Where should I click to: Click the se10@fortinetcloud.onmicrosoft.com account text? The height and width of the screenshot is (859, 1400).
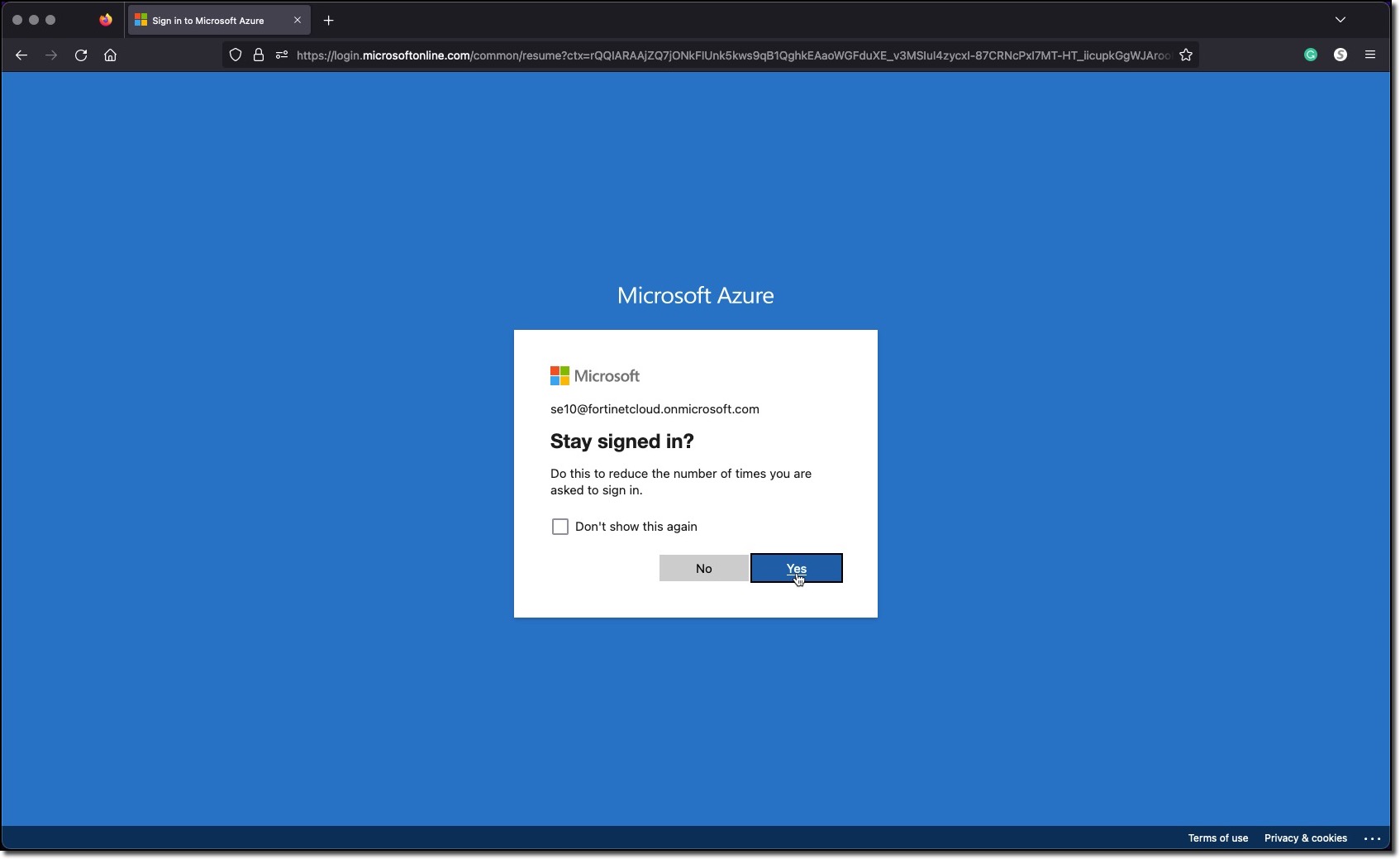click(x=655, y=409)
